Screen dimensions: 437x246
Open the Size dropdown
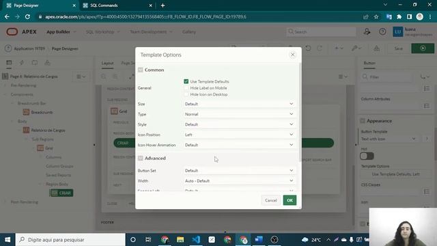[239, 104]
